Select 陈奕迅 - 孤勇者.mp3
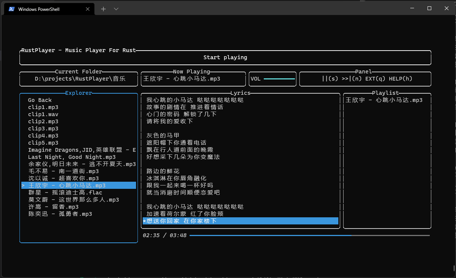 pyautogui.click(x=60, y=214)
